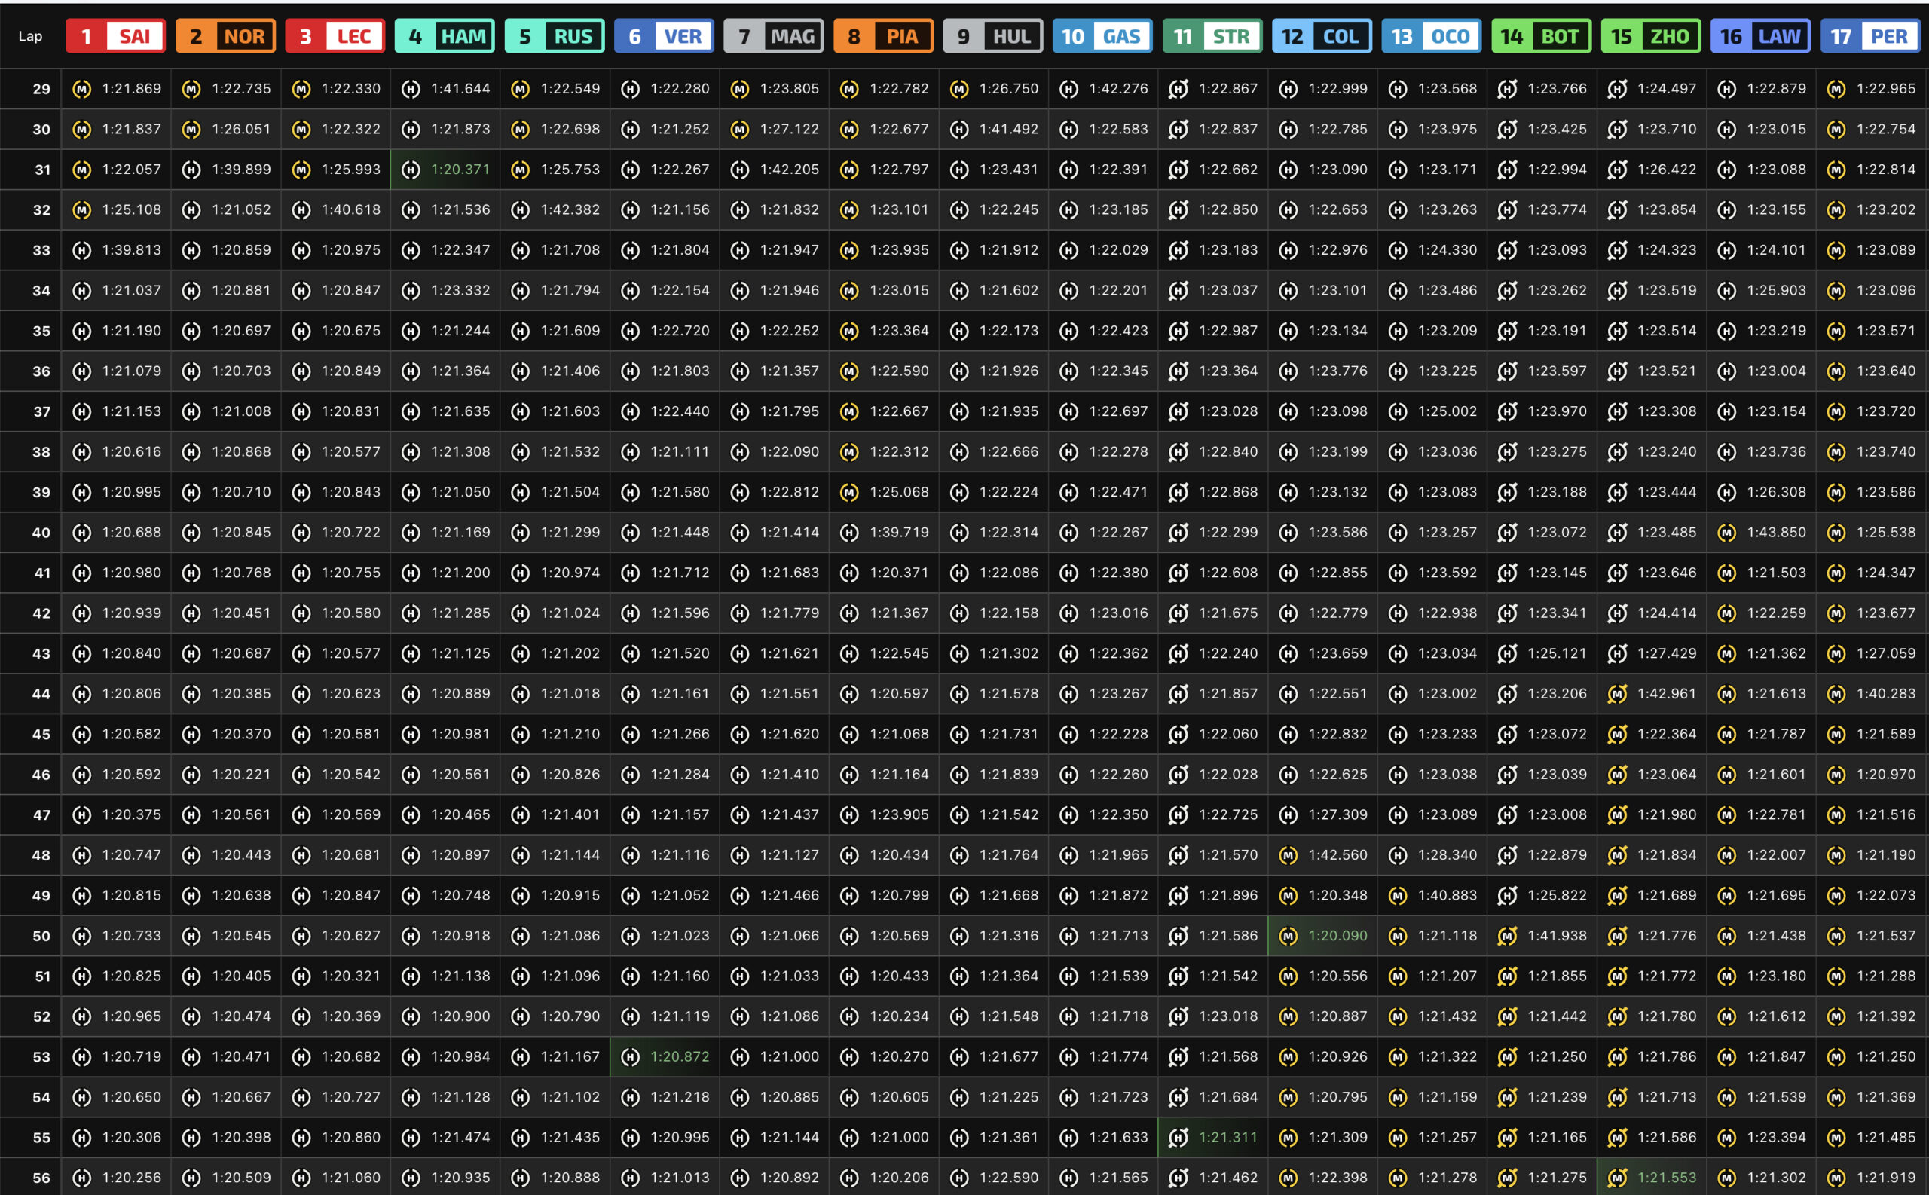Image resolution: width=1929 pixels, height=1195 pixels.
Task: Click lap number 44 row label
Action: pyautogui.click(x=41, y=694)
